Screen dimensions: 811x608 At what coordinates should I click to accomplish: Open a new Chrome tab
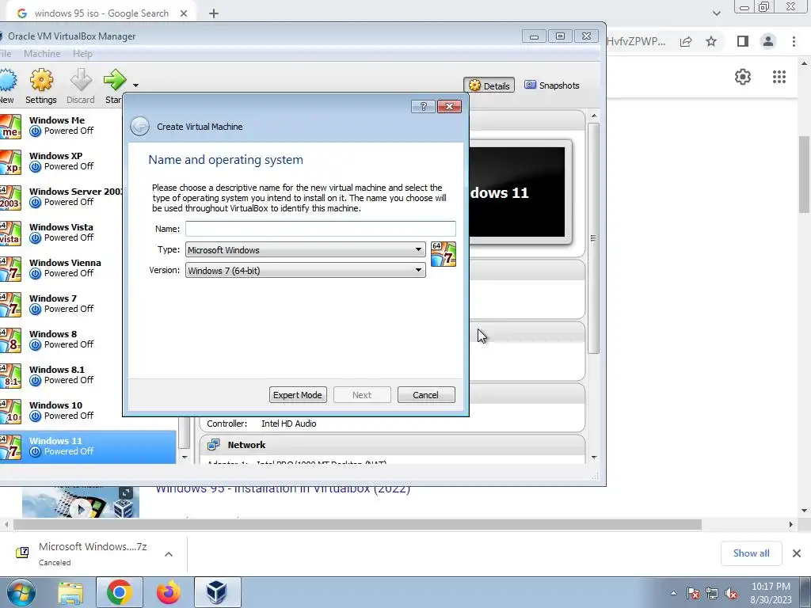click(214, 13)
